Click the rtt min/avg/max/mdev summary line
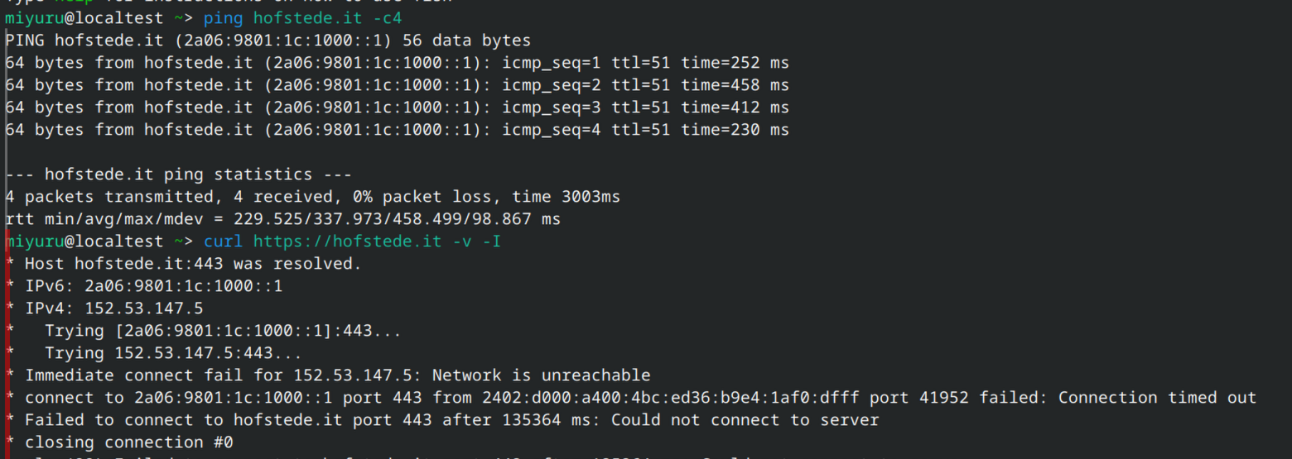Screen dimensions: 1292x459 pos(282,219)
